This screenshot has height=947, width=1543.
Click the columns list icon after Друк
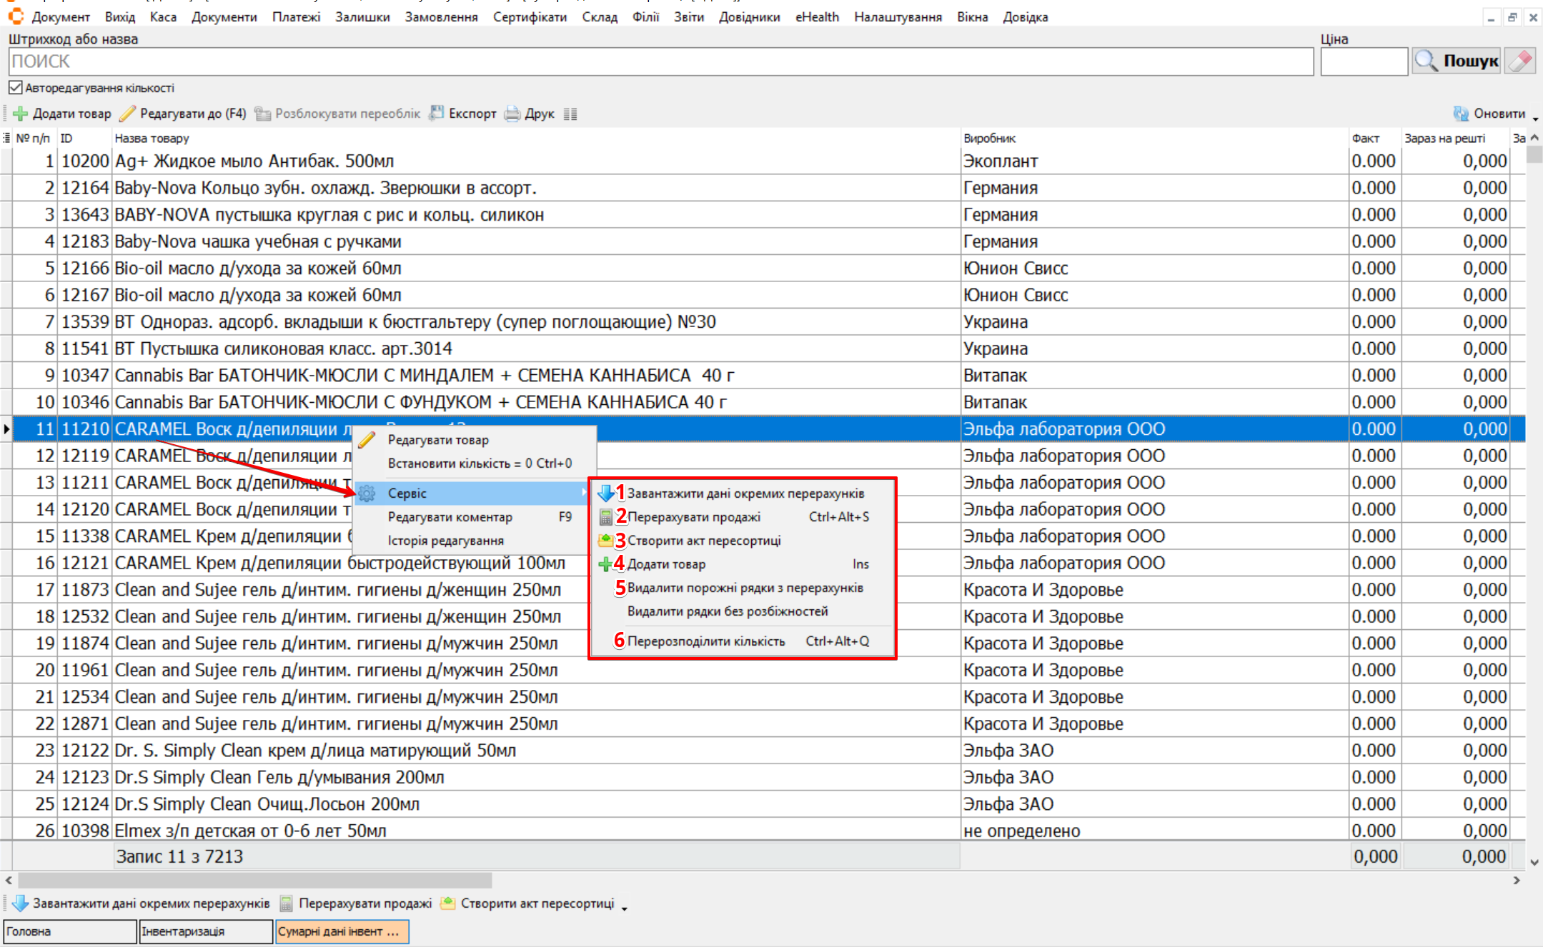570,114
